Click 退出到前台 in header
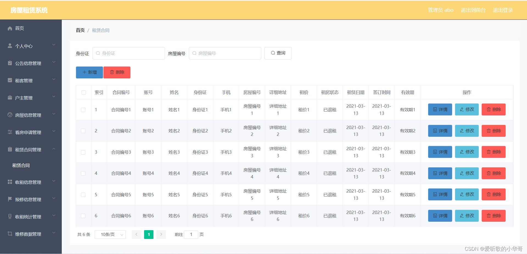The height and width of the screenshot is (254, 527). click(473, 10)
